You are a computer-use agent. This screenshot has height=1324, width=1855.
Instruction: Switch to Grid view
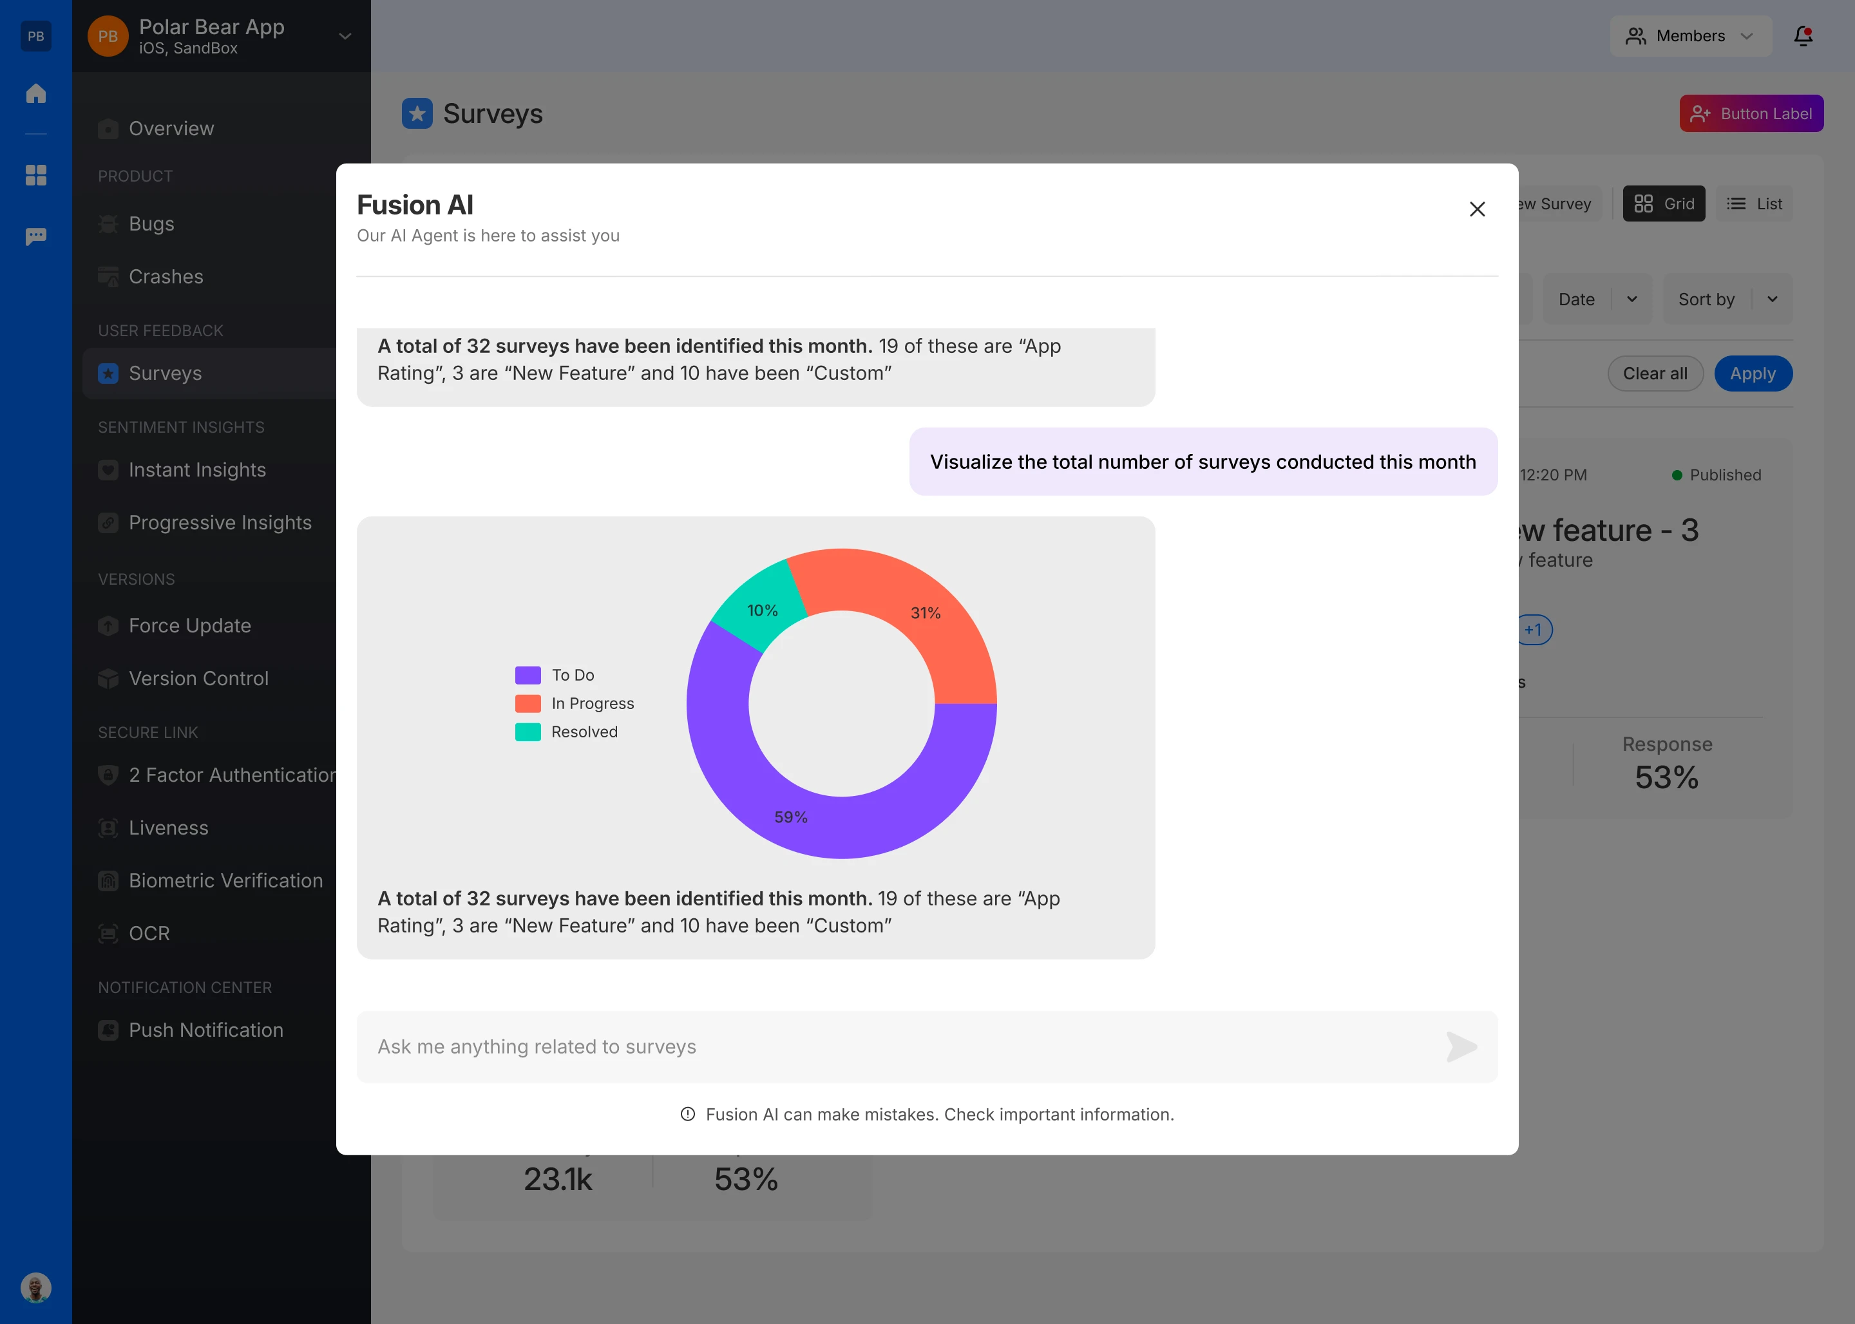point(1664,204)
